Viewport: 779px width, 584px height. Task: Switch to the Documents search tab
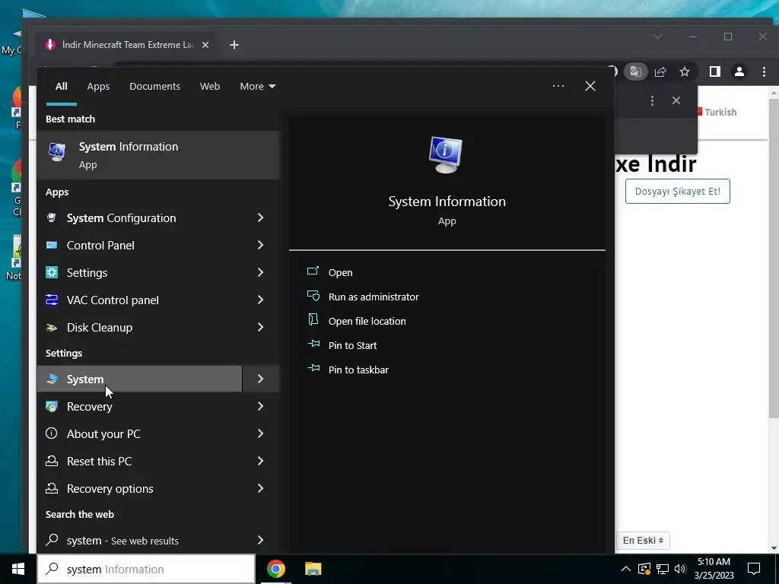[x=154, y=87]
